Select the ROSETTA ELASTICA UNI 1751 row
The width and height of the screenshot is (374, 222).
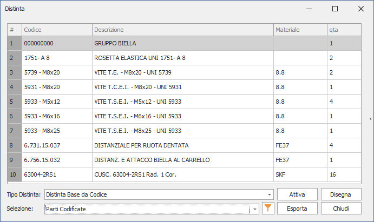click(182, 58)
